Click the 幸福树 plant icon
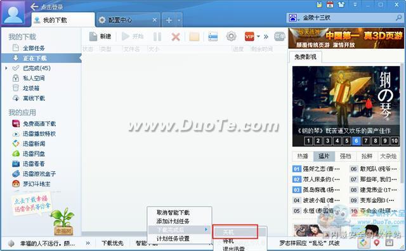 (x=63, y=222)
